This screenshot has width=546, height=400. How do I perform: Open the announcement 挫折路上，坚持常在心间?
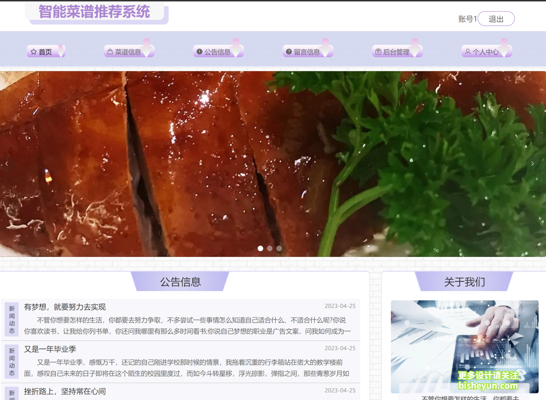click(65, 391)
